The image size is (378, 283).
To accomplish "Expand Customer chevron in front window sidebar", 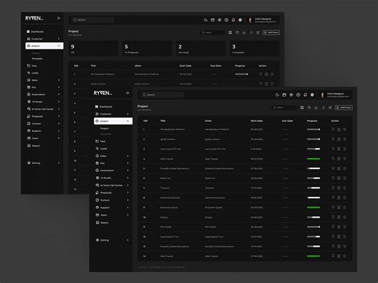I will click(x=128, y=114).
